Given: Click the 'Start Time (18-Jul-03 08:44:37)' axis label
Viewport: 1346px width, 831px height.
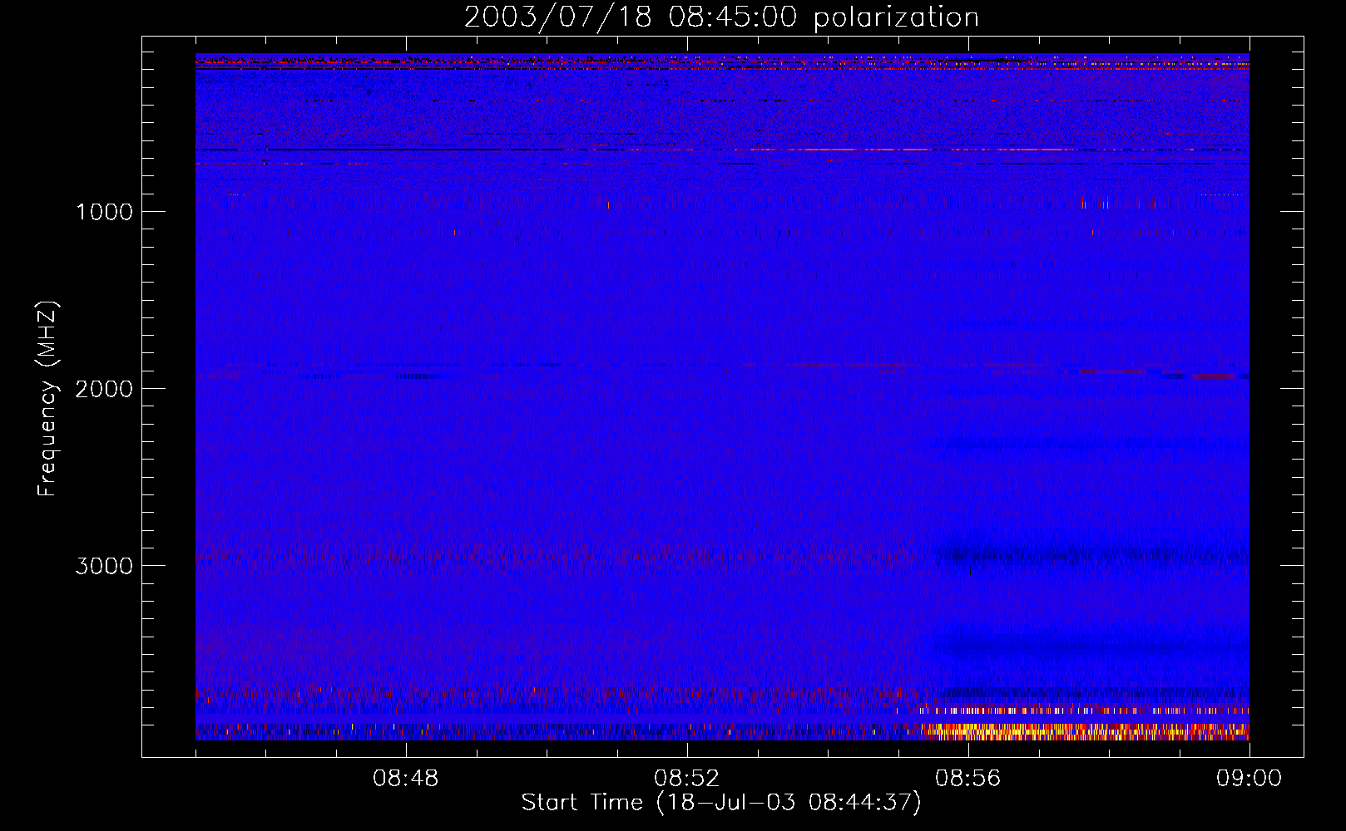Looking at the screenshot, I should click(x=721, y=802).
